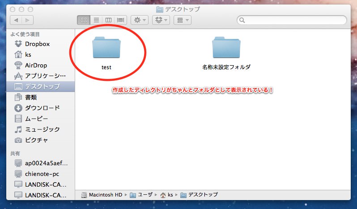The width and height of the screenshot is (357, 209).
Task: Open 書類 in the sidebar
Action: (x=41, y=97)
